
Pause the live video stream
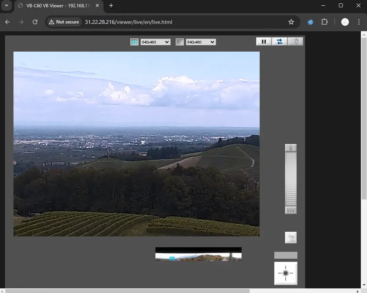(264, 41)
